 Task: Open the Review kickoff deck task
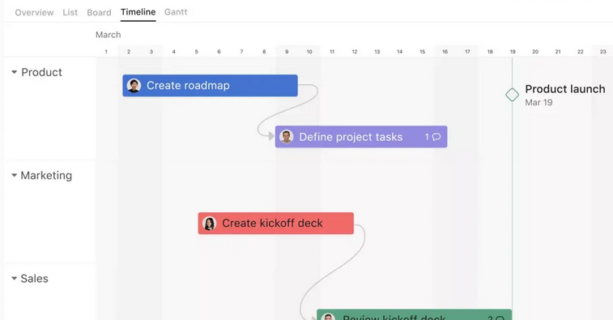(x=415, y=314)
